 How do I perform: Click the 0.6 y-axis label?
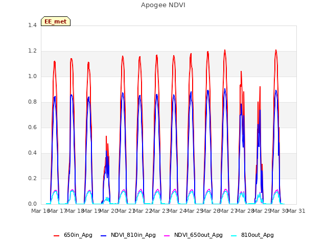tap(32, 127)
